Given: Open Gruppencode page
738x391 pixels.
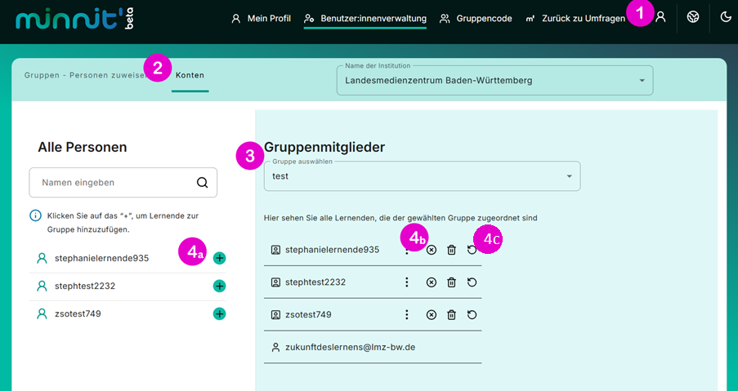Looking at the screenshot, I should [476, 18].
